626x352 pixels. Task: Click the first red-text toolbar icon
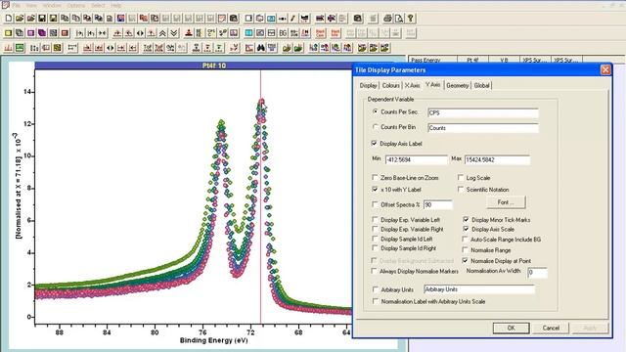click(x=320, y=33)
